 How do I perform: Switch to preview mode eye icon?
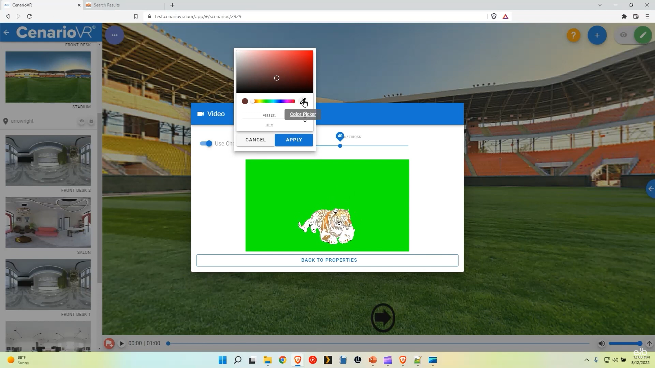click(x=623, y=35)
